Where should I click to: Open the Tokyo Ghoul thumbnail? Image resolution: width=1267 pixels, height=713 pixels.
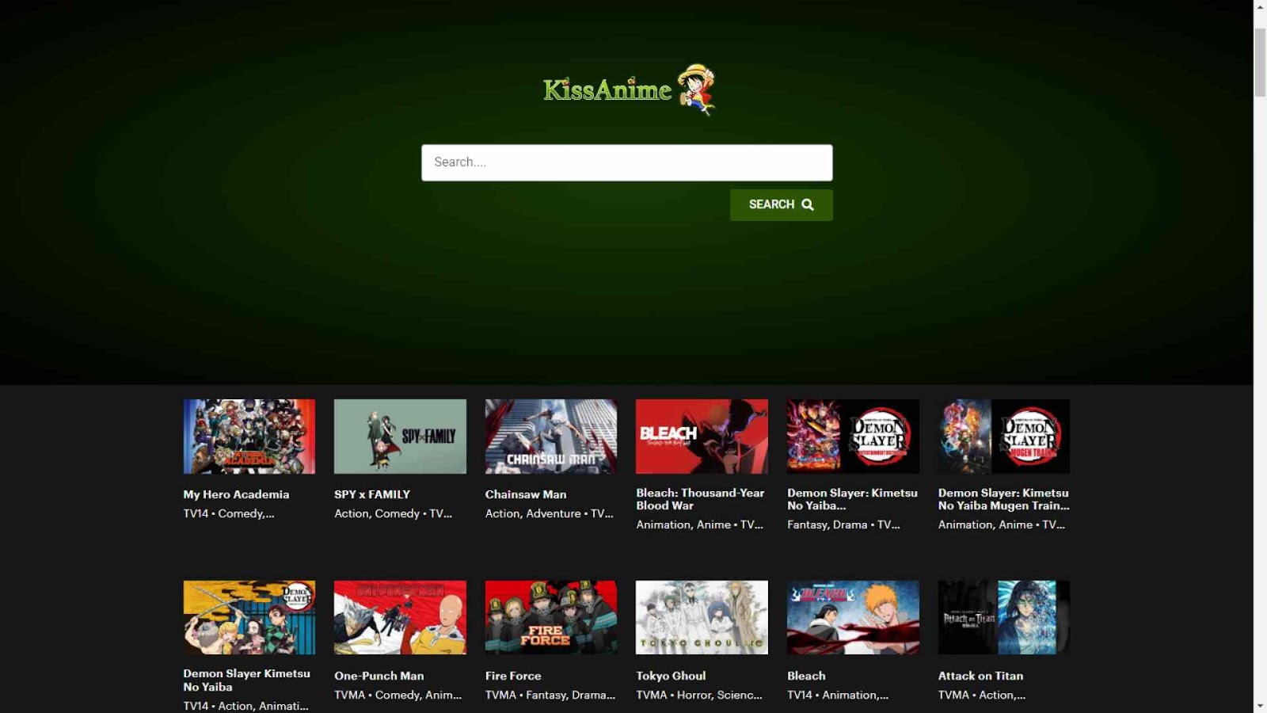click(702, 618)
